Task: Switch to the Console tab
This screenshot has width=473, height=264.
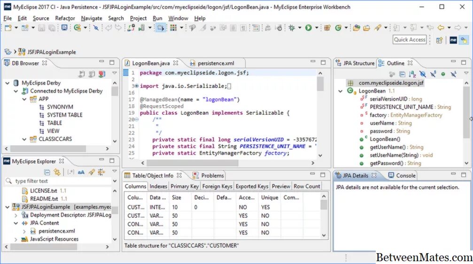Action: 402,176
